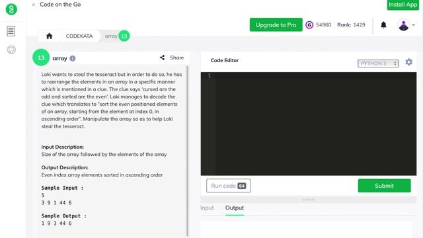The image size is (423, 238).
Task: Select the array breadcrumb item
Action: click(111, 36)
